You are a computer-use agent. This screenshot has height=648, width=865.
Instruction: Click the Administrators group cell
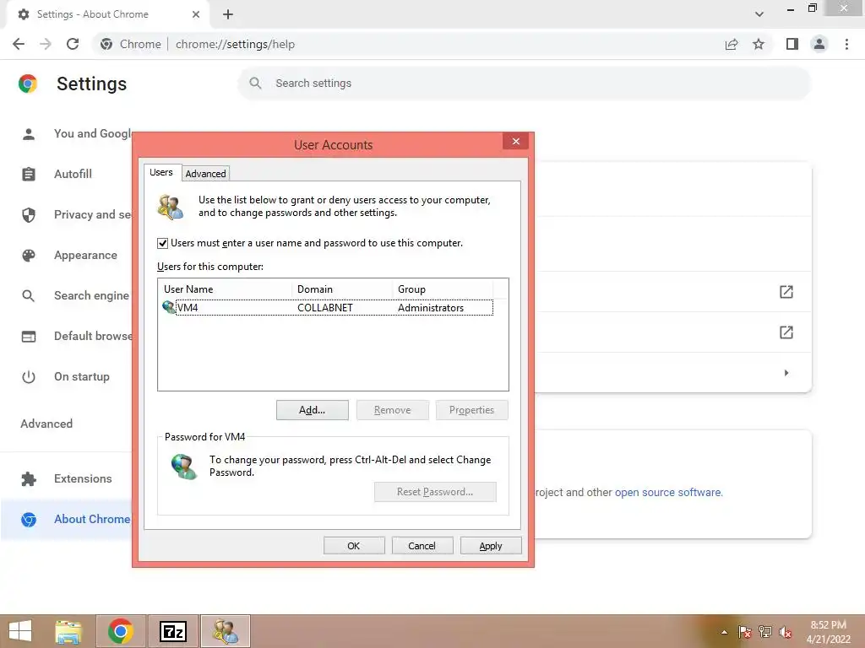(x=431, y=308)
